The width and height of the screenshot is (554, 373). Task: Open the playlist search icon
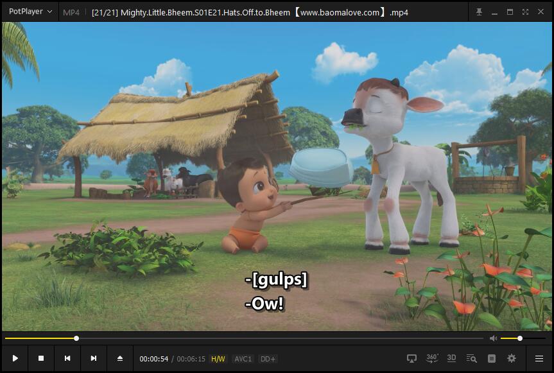click(x=471, y=358)
